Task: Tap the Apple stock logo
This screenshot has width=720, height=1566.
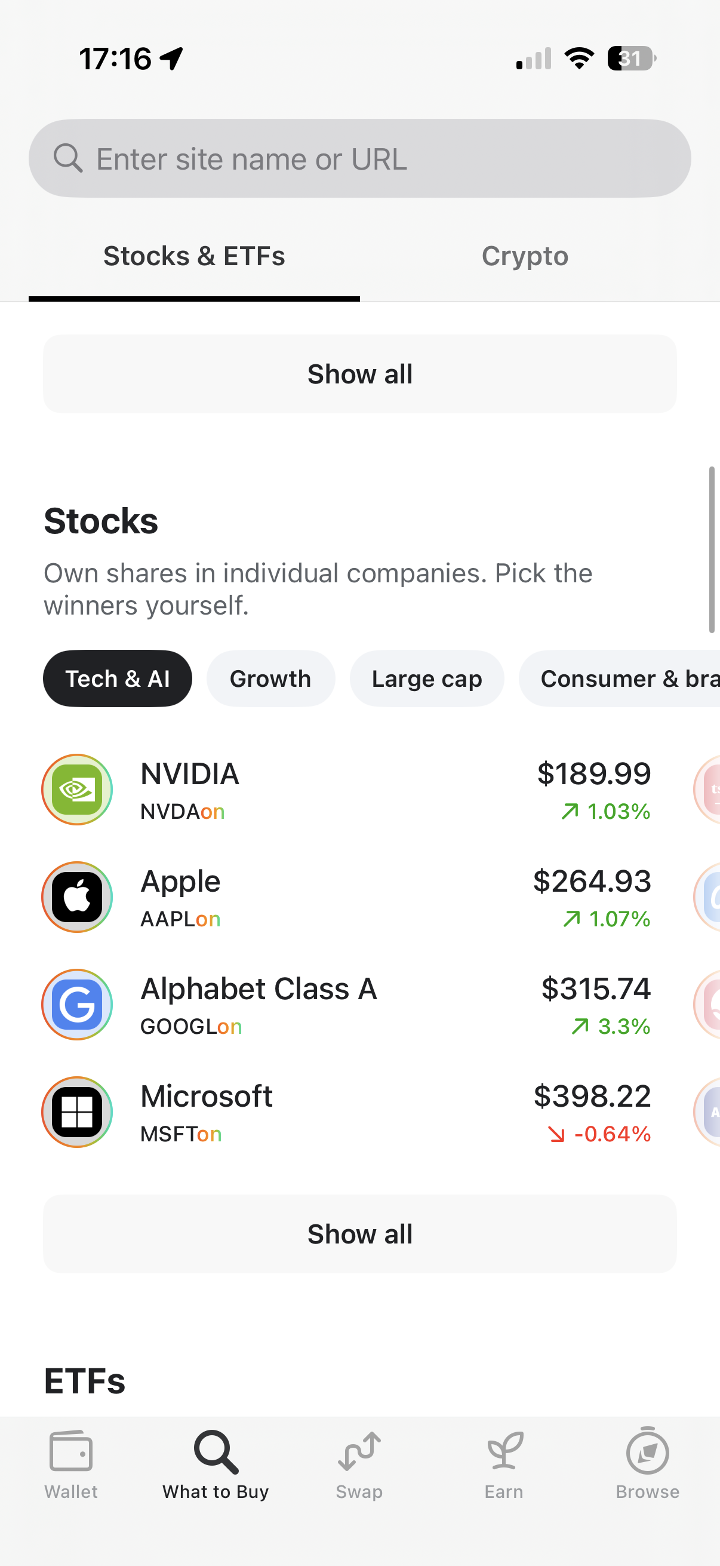Action: (x=77, y=897)
